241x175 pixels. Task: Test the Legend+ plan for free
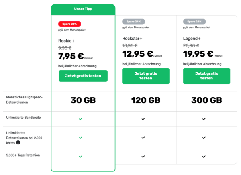pyautogui.click(x=206, y=76)
